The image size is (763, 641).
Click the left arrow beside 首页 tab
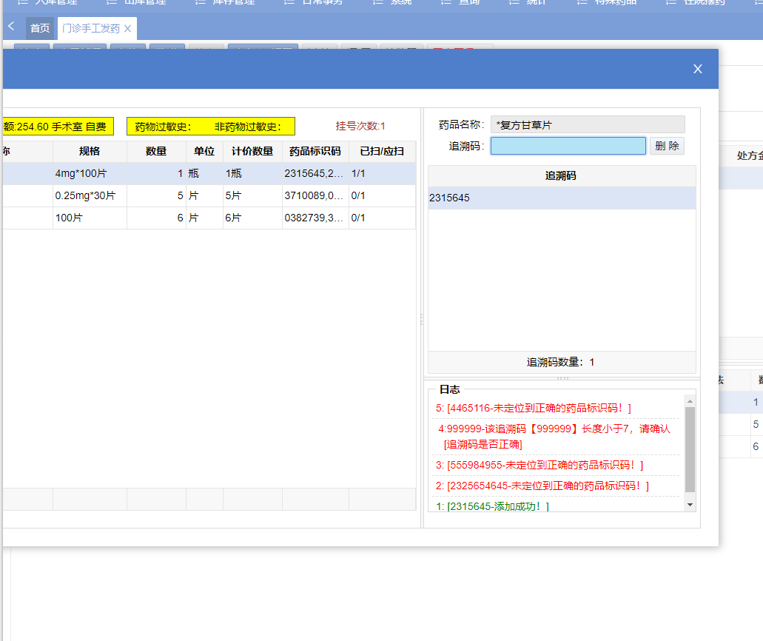(11, 27)
